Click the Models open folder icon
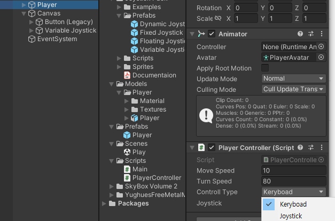The image size is (335, 221). pyautogui.click(x=120, y=84)
